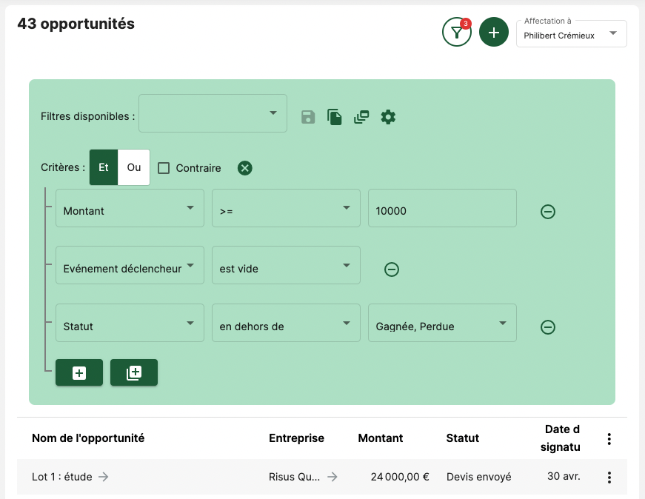Click the Devis envoyé status cell
The width and height of the screenshot is (645, 499).
[x=479, y=477]
